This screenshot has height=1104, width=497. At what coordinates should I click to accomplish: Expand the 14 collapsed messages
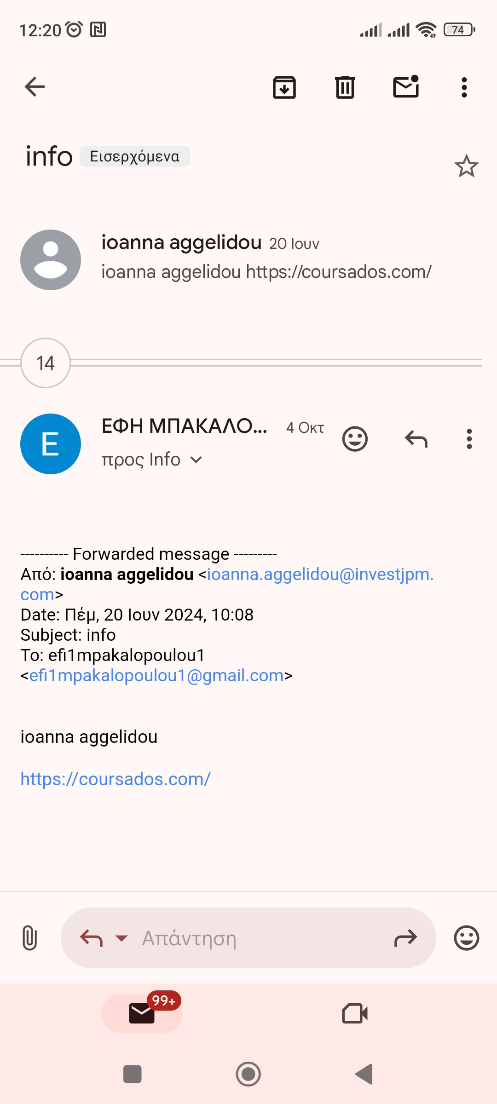46,363
